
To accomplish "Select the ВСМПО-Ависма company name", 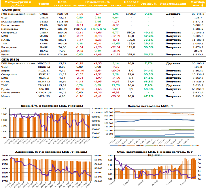I will pos(12,22).
